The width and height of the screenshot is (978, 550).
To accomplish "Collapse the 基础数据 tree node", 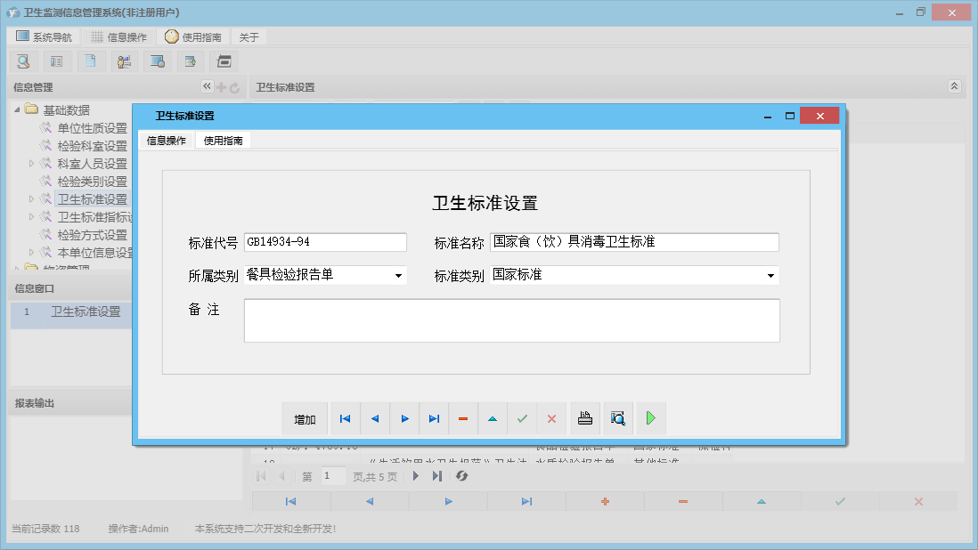I will point(17,110).
